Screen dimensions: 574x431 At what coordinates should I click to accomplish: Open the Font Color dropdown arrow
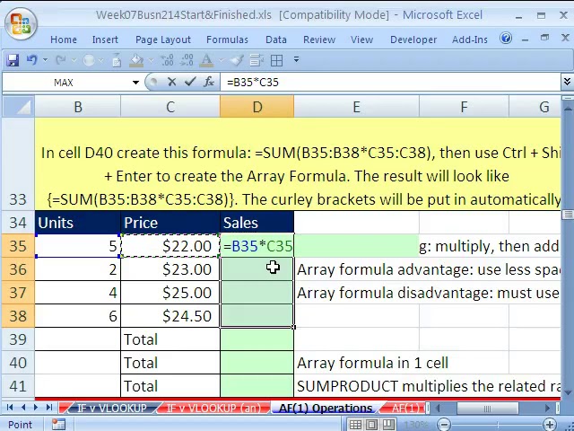click(222, 60)
